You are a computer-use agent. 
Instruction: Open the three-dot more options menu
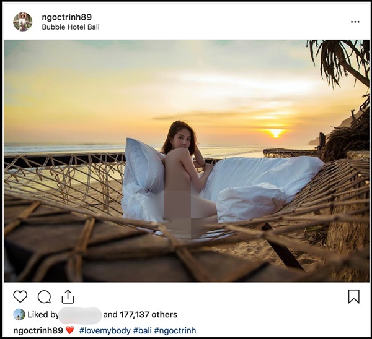pos(355,22)
